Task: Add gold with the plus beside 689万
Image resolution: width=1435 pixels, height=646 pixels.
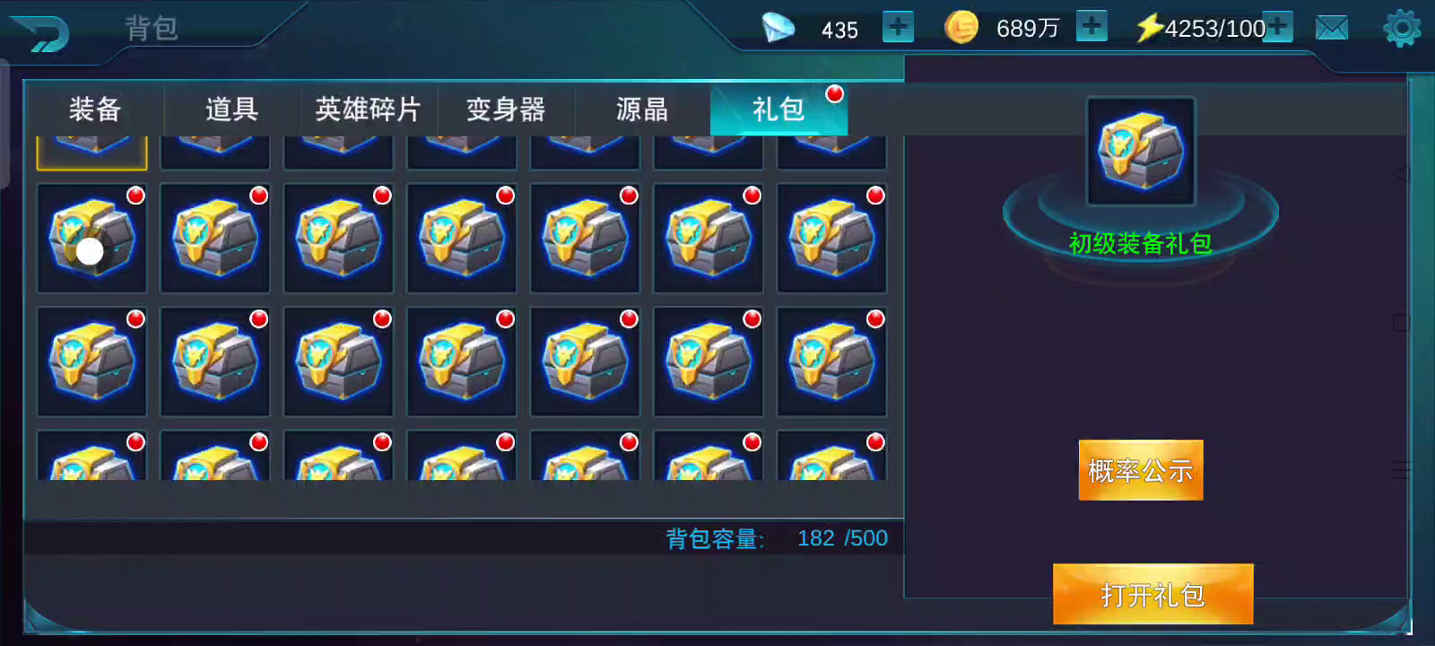Action: point(1091,27)
